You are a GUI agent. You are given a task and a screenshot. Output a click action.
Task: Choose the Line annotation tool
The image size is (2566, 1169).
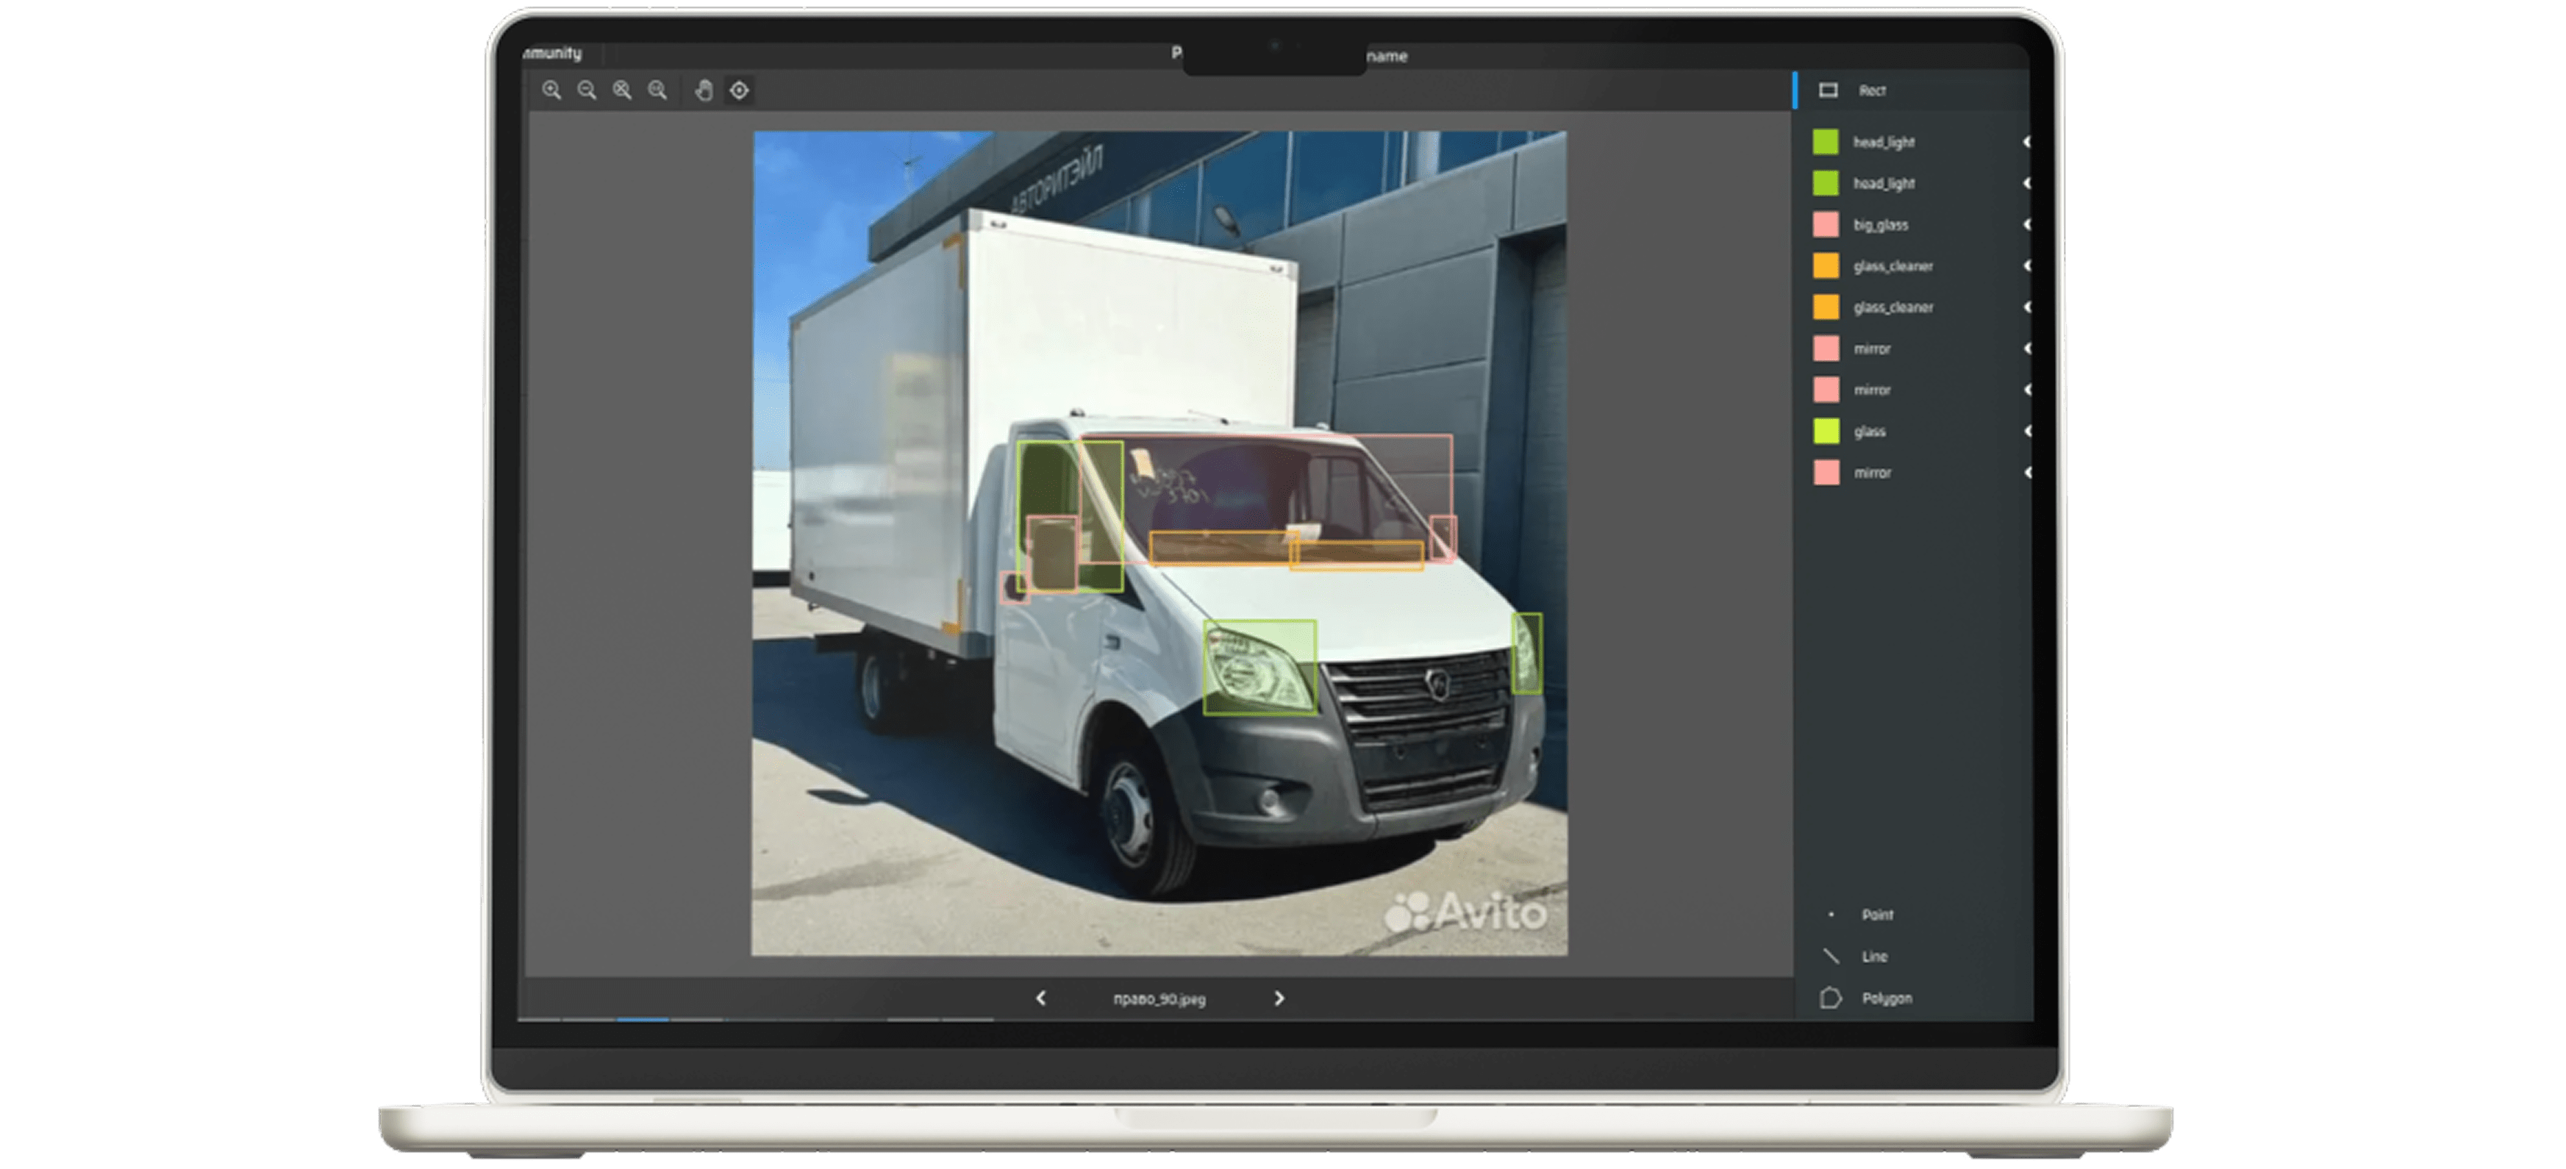[1873, 956]
